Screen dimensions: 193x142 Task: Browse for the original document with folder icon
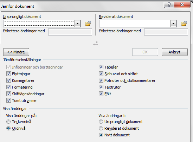pyautogui.click(x=88, y=24)
